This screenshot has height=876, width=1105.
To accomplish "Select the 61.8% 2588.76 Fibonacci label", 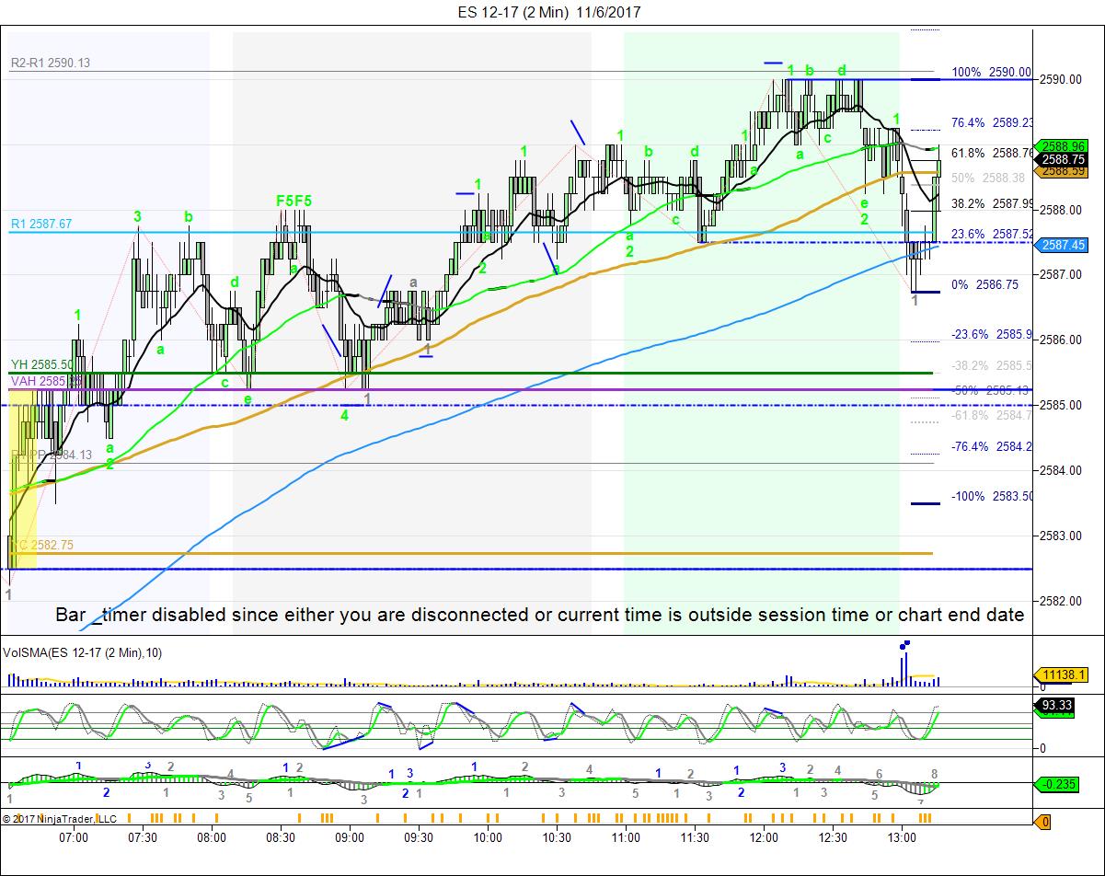I will (991, 153).
